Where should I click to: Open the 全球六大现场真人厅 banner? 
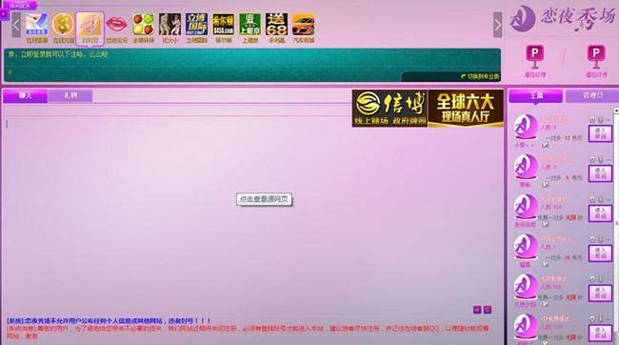466,109
